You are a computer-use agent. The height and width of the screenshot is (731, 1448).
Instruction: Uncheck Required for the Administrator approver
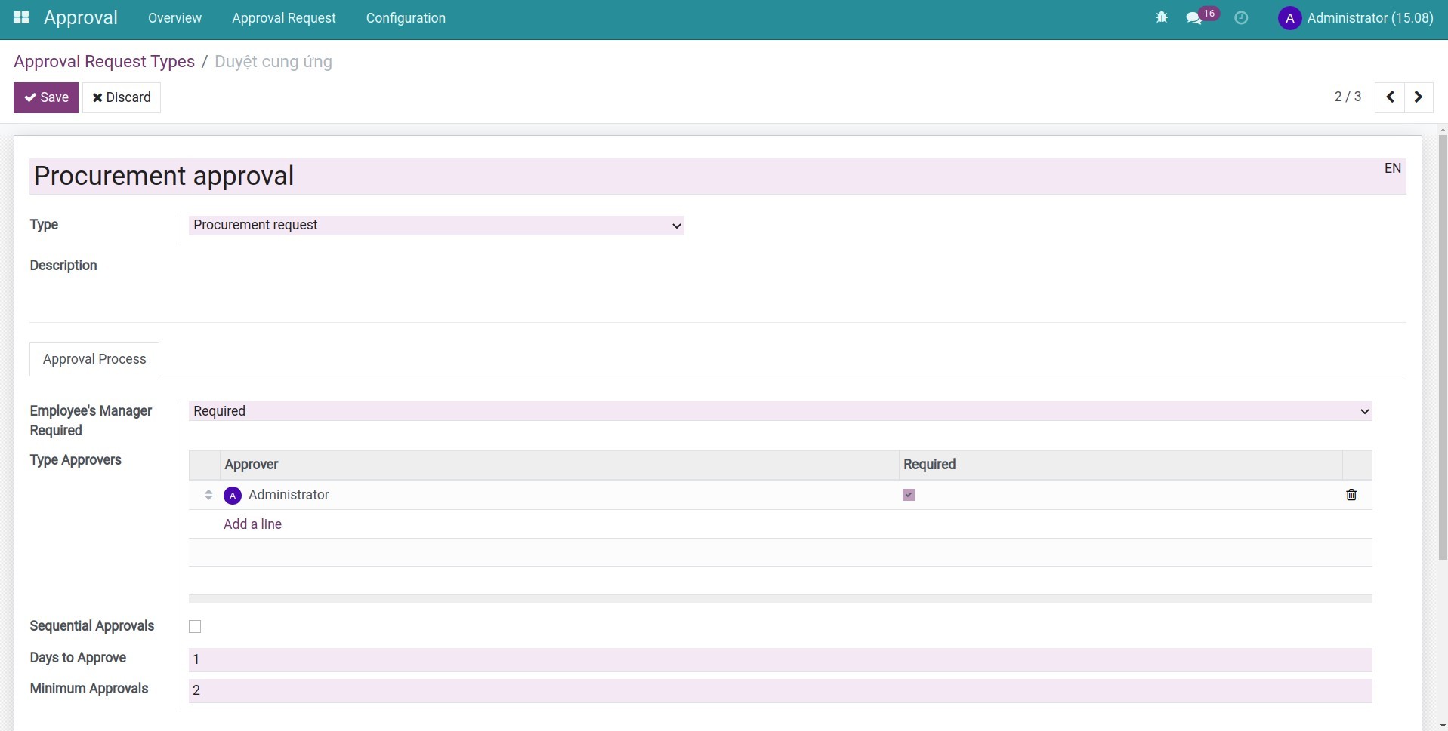coord(908,495)
